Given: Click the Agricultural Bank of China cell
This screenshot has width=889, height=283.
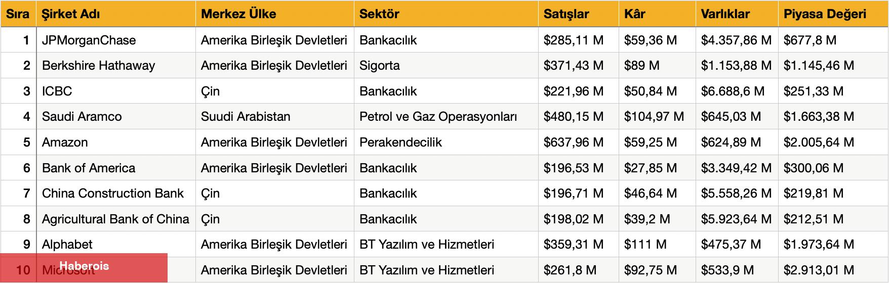Looking at the screenshot, I should [115, 219].
